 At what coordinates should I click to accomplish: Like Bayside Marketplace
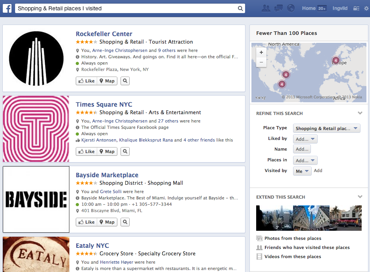[x=86, y=222]
